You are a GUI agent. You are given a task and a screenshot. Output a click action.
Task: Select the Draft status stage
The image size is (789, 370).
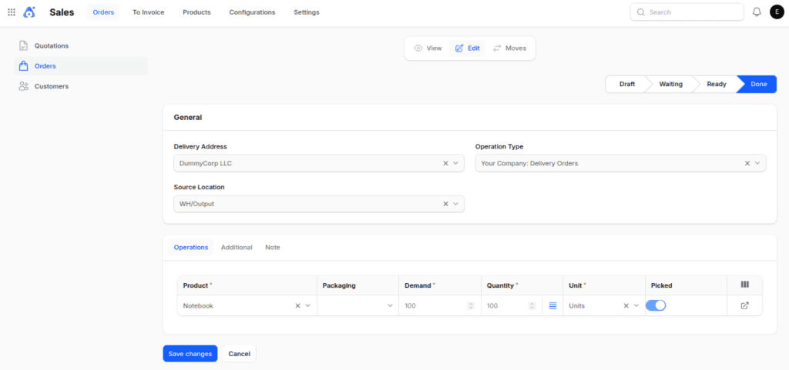pyautogui.click(x=627, y=85)
